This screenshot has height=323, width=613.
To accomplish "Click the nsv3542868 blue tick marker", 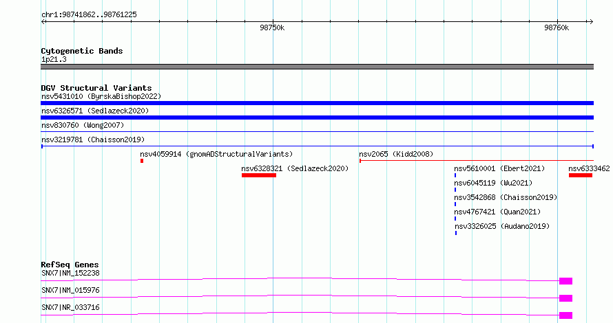I will click(455, 204).
